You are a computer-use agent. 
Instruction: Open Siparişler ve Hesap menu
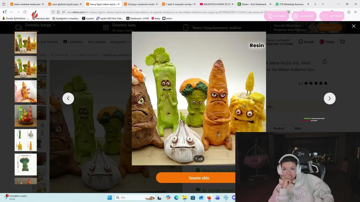click(x=279, y=44)
